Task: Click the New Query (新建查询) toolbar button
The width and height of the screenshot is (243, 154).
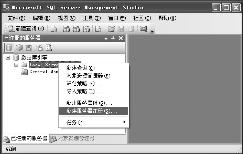Action: (26, 28)
